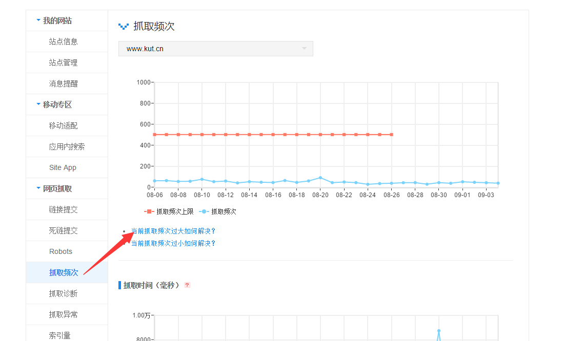Open link 当前抓取频次过大如何解决？
The image size is (584, 341).
click(x=173, y=231)
